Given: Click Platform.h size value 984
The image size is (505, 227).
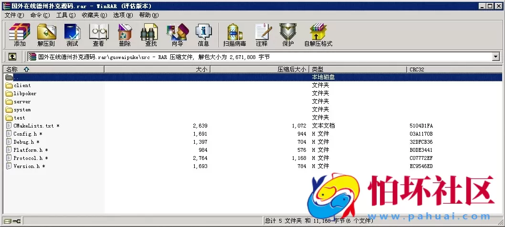Looking at the screenshot, I should (203, 150).
